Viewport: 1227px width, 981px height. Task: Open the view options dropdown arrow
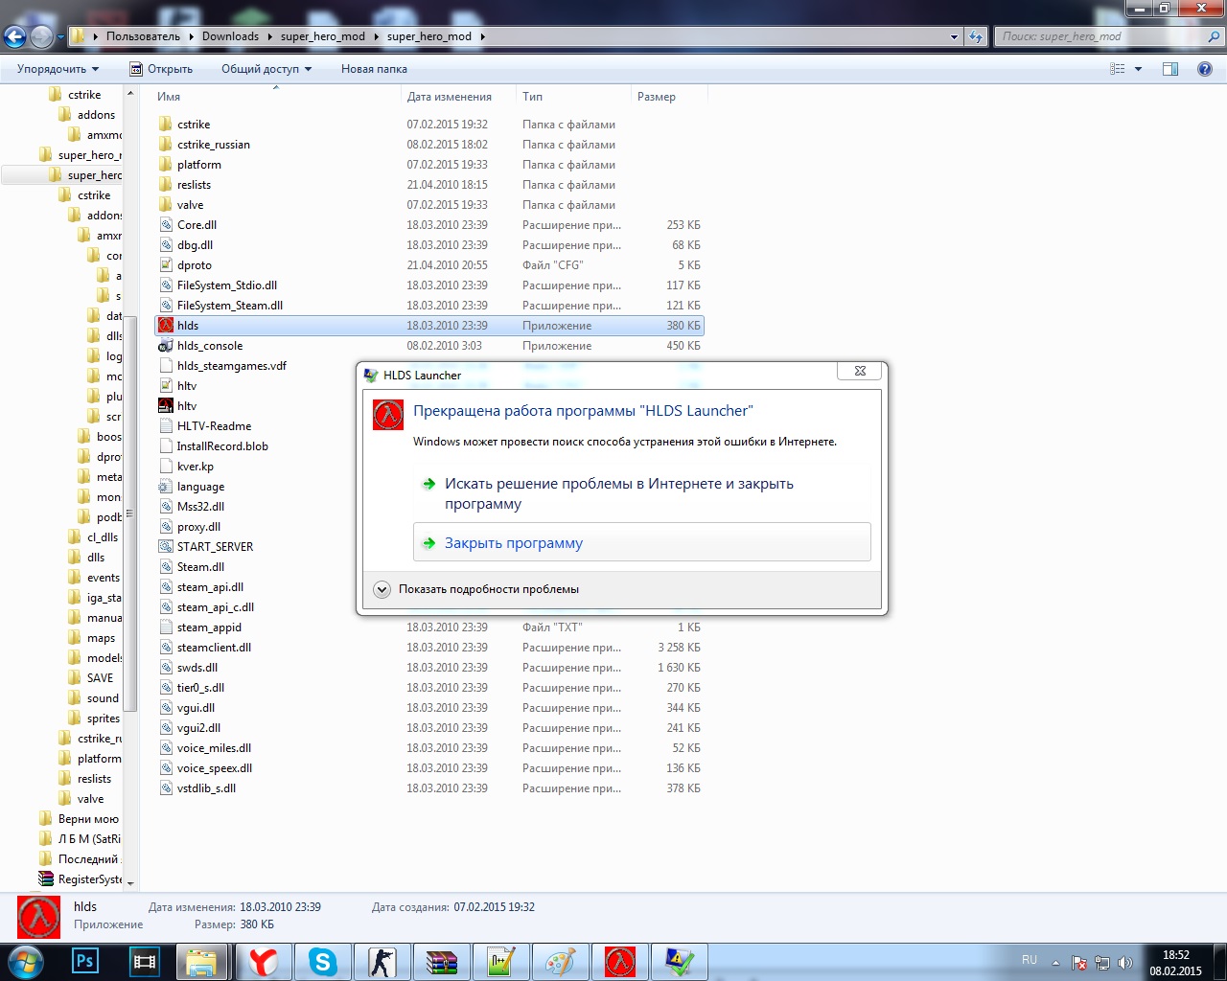pos(1139,69)
